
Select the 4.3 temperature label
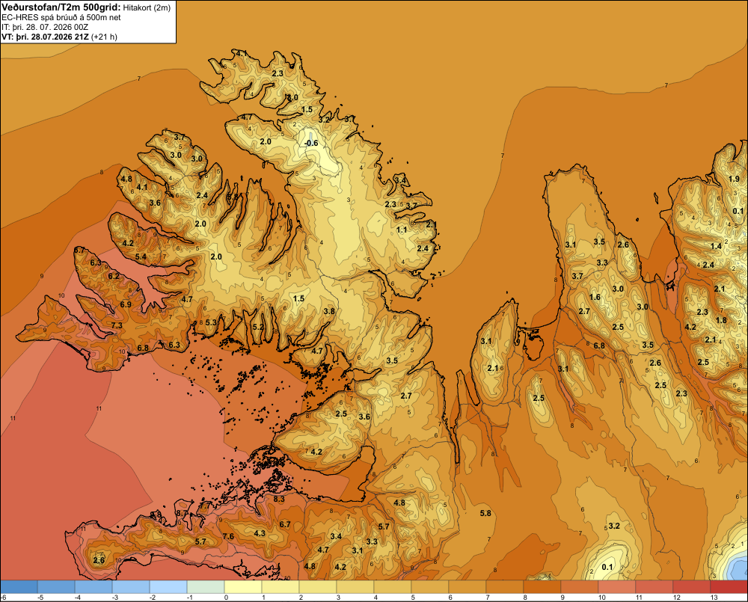(260, 533)
